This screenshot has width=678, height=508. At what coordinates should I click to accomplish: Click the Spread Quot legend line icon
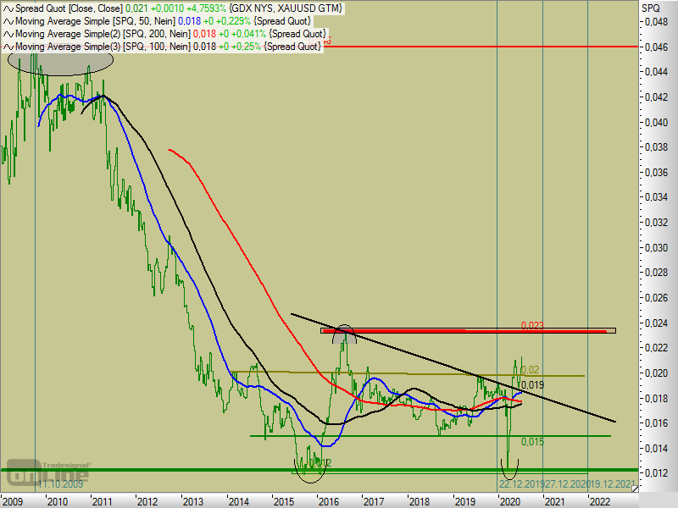(x=8, y=8)
